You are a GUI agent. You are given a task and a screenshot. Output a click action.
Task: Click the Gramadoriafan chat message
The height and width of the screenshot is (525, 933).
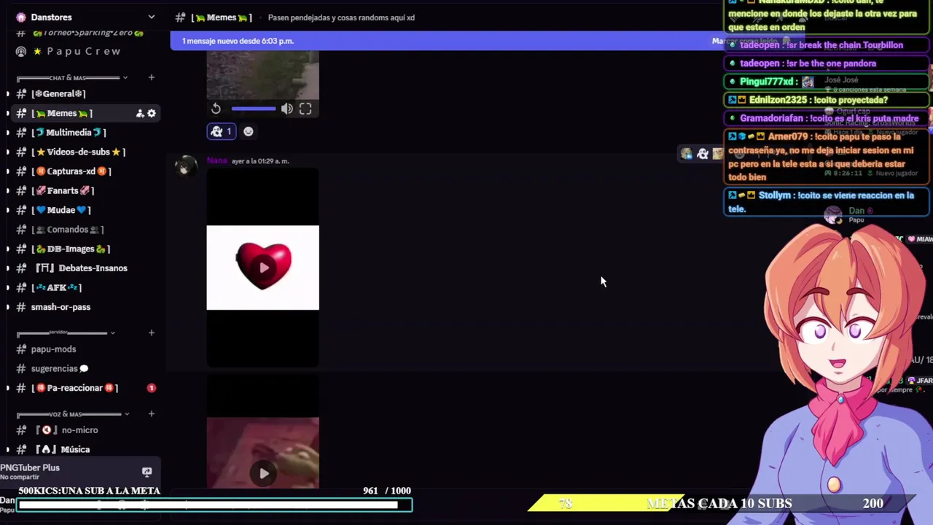(x=827, y=118)
